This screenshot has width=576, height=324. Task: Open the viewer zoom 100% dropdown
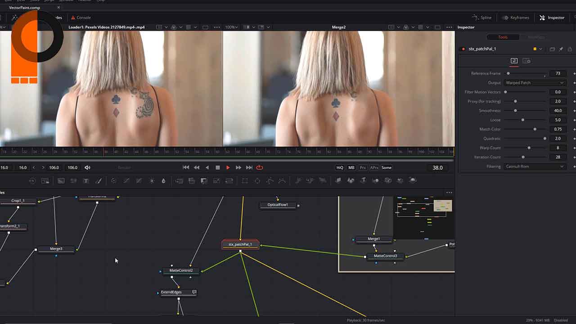pos(231,27)
